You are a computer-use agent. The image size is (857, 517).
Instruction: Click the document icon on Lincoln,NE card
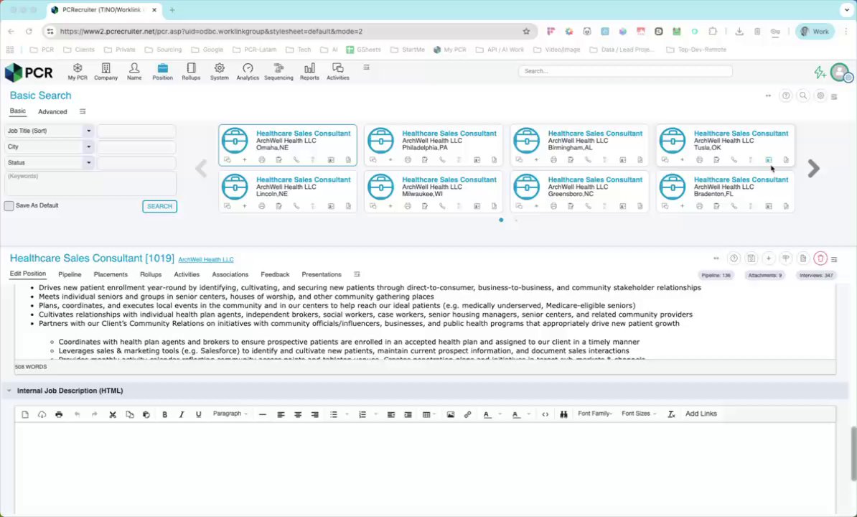click(348, 207)
